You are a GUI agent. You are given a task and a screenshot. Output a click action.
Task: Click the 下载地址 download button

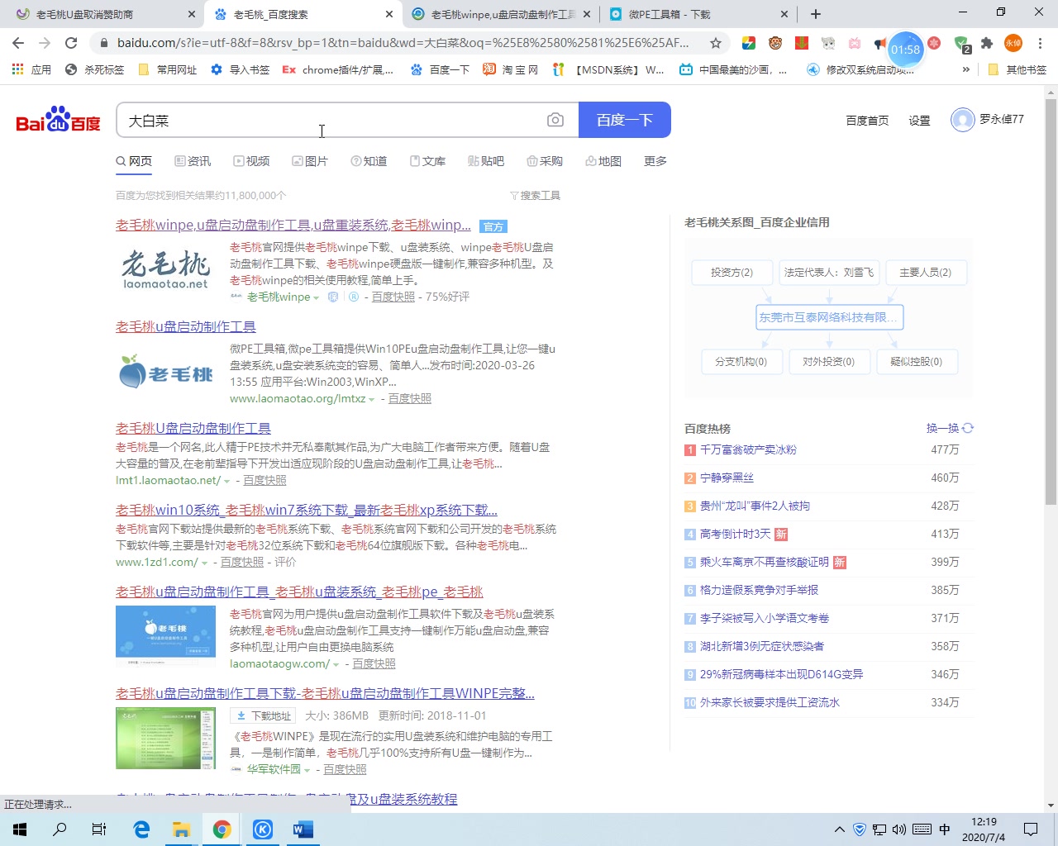point(262,715)
